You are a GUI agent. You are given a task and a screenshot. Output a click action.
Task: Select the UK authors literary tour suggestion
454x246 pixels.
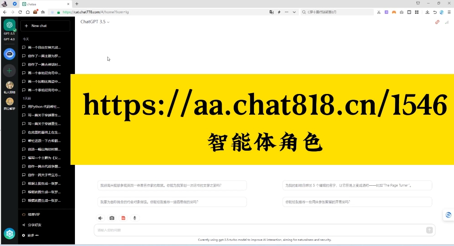(172, 185)
